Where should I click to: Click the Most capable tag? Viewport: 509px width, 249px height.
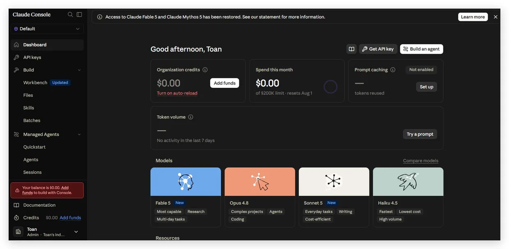pyautogui.click(x=169, y=212)
